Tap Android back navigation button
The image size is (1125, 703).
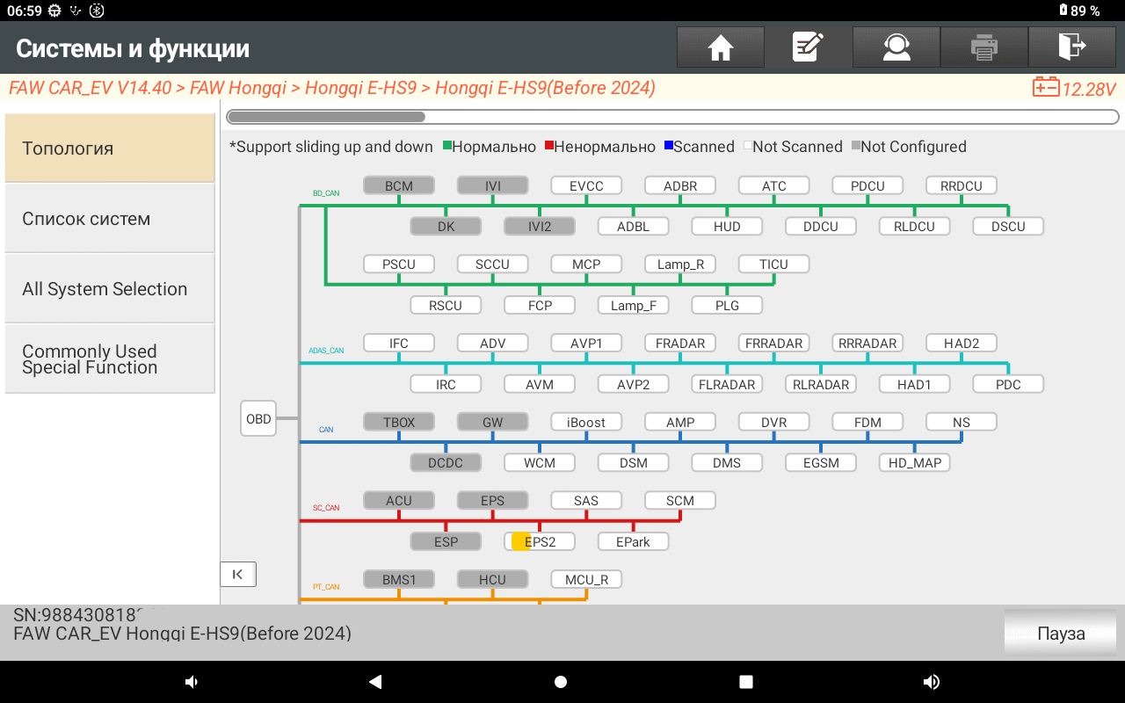coord(375,682)
